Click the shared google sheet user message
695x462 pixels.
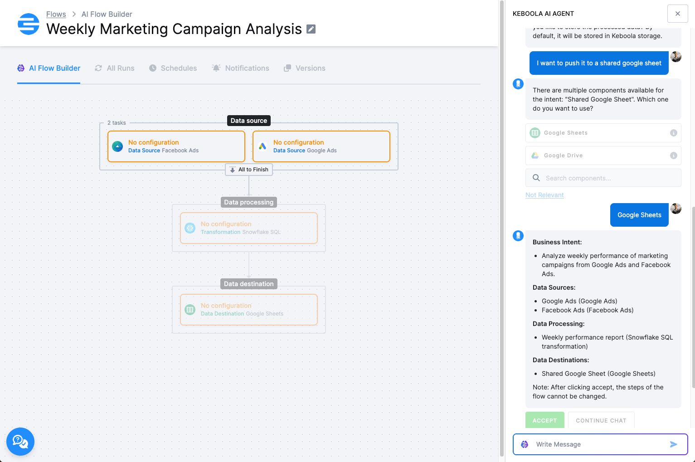[599, 63]
